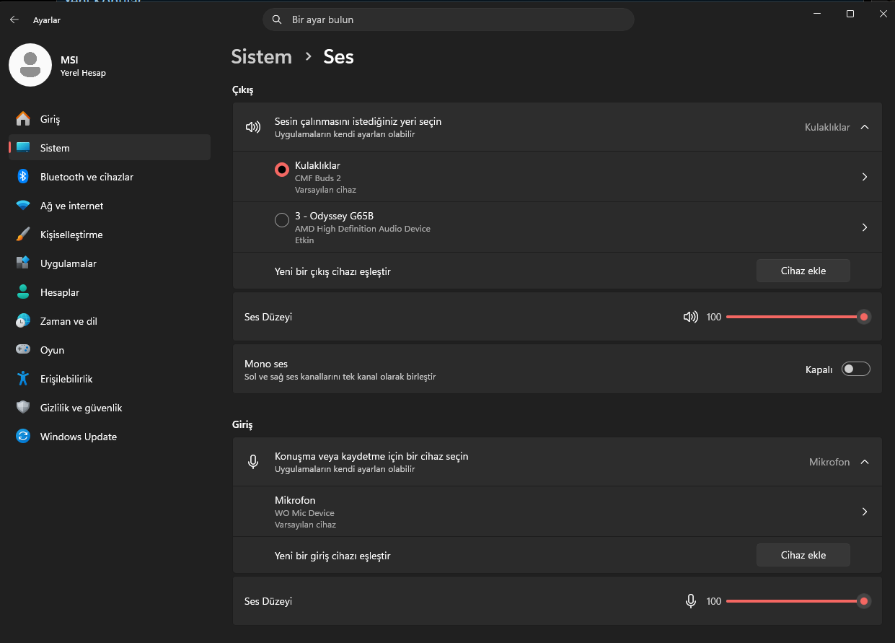Collapse the Mikrofon input list chevron
The width and height of the screenshot is (895, 643).
(x=865, y=462)
